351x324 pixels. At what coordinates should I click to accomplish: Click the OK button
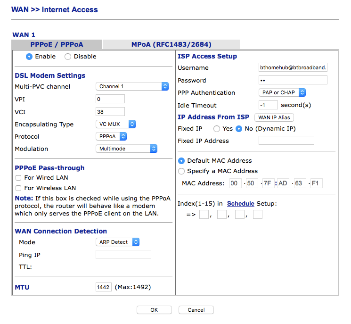[x=154, y=310]
